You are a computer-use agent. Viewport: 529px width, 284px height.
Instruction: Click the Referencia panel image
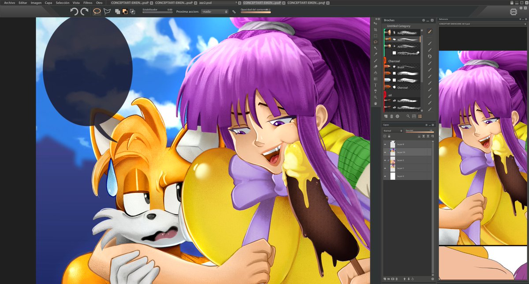pos(484,147)
